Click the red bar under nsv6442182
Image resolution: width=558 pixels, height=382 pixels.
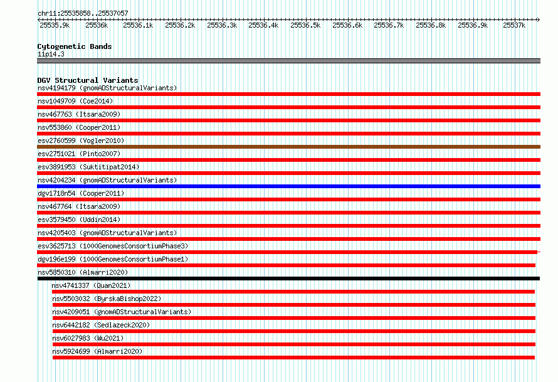point(294,331)
